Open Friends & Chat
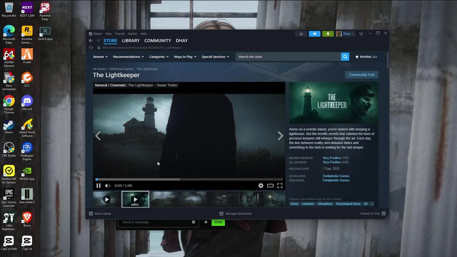The height and width of the screenshot is (257, 457). (x=373, y=213)
